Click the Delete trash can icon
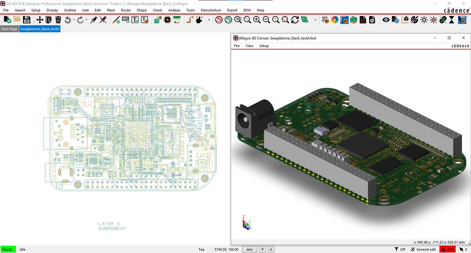The height and width of the screenshot is (253, 471). (x=58, y=20)
